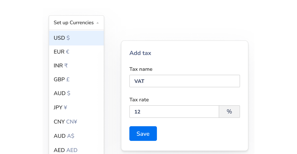297x154 pixels.
Task: Pick the CNY CN¥ option
Action: 76,121
